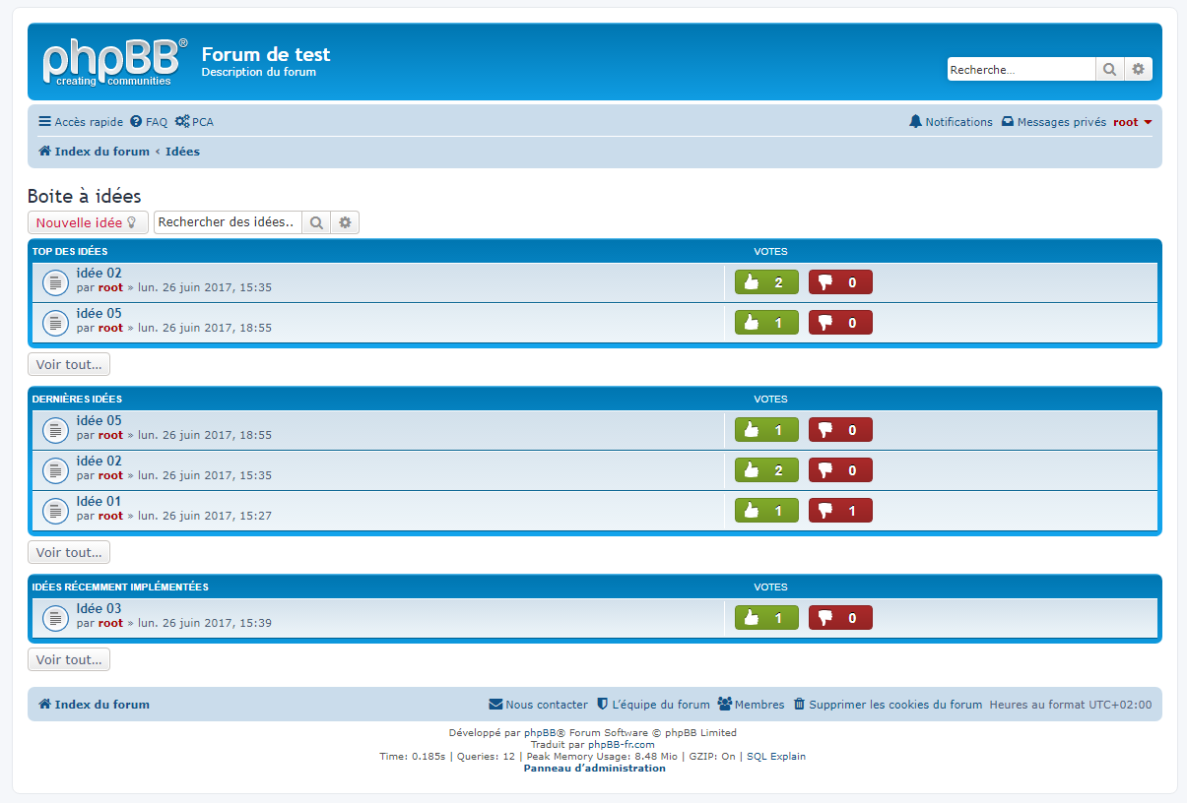Click the header search magnifier icon

coord(1109,69)
